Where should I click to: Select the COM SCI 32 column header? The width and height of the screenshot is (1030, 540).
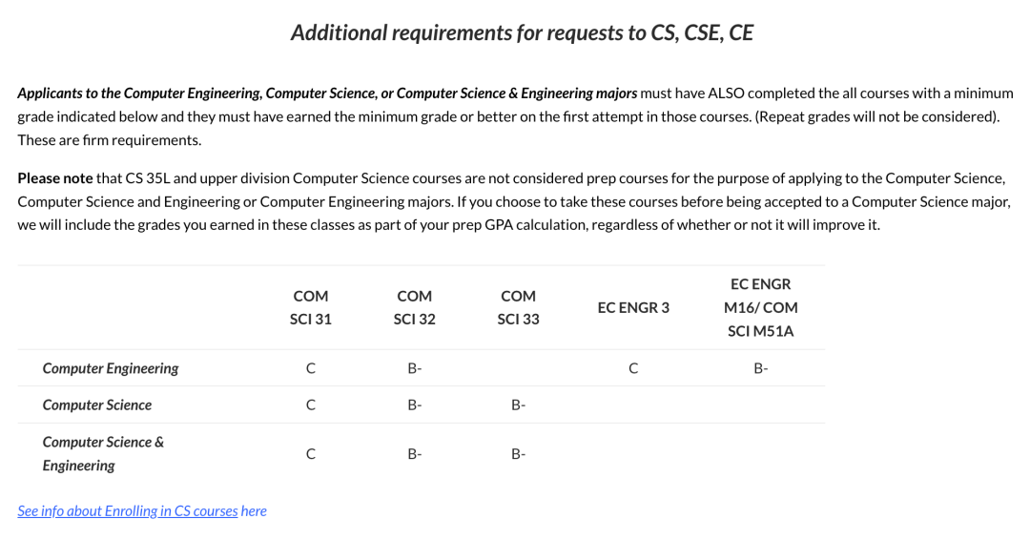415,307
